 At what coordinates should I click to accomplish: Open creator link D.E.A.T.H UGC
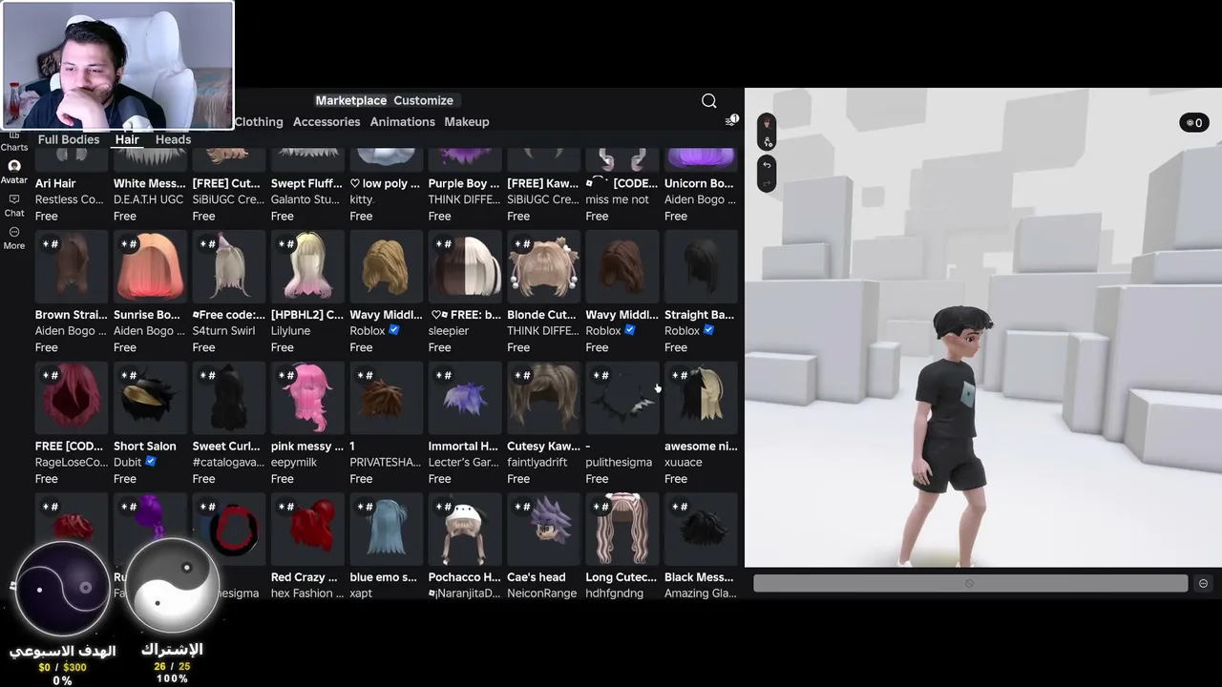[x=150, y=199]
